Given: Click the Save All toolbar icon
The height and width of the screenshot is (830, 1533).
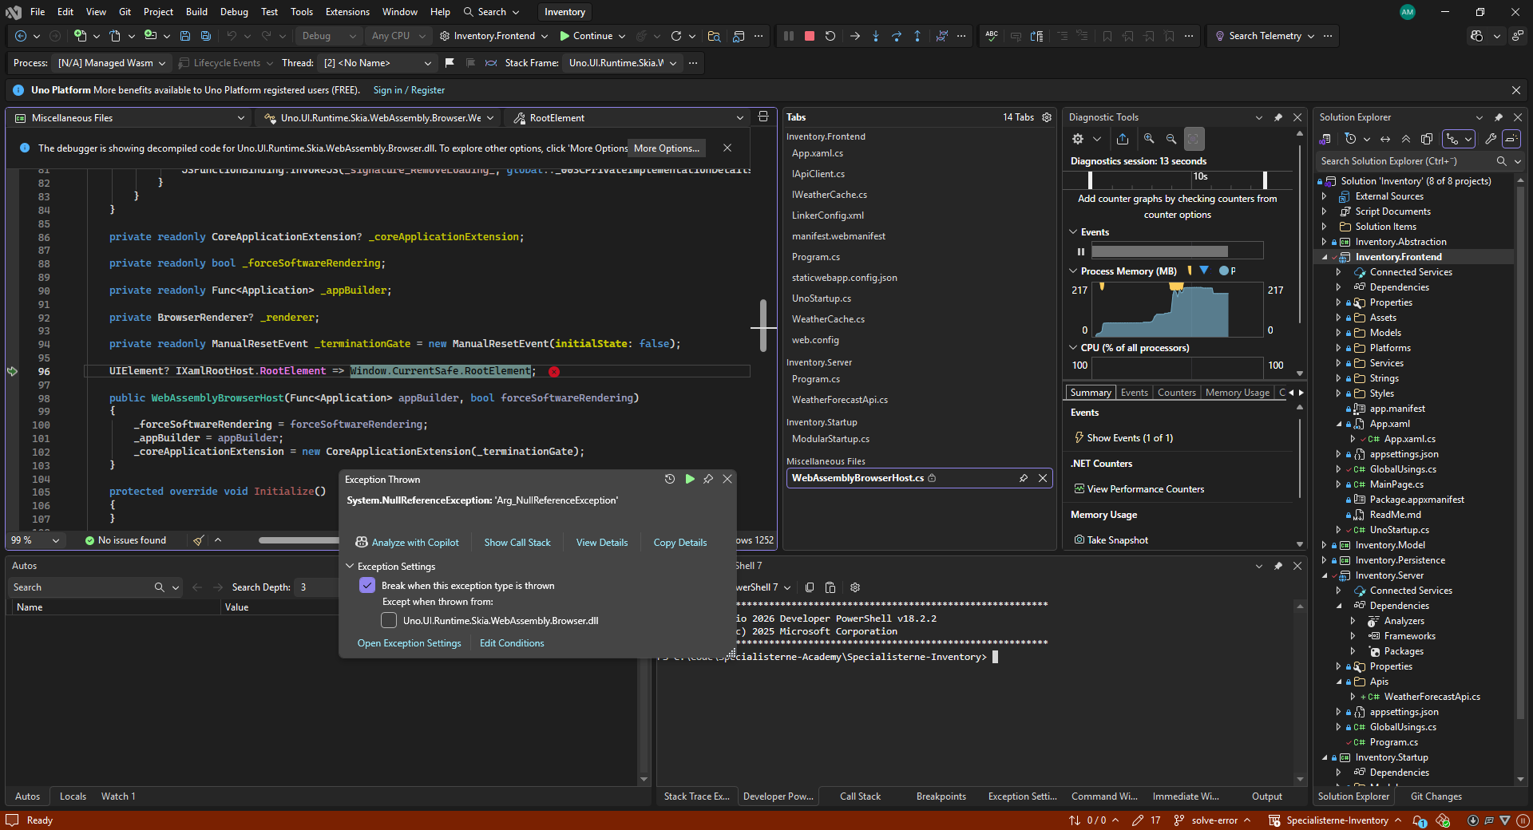Looking at the screenshot, I should (205, 36).
